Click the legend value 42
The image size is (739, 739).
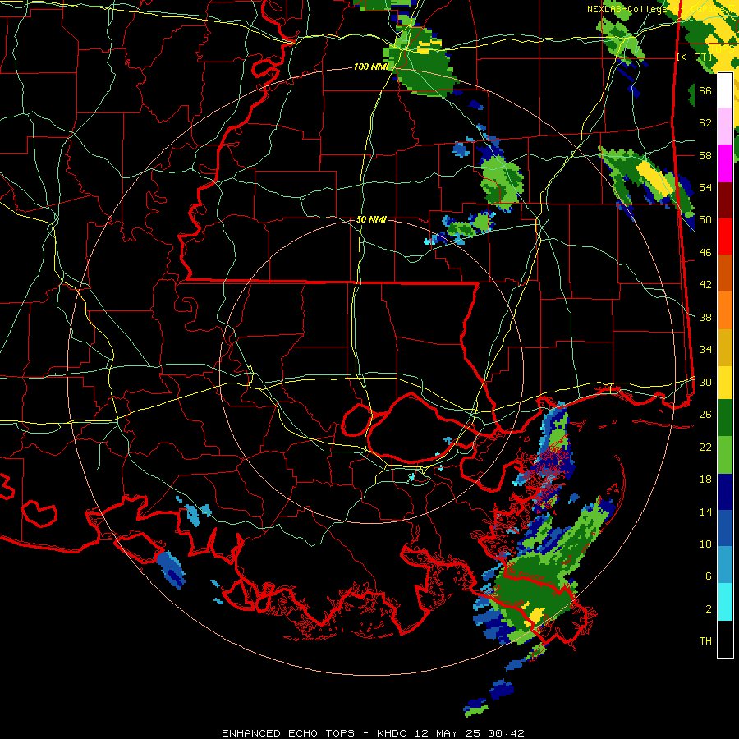pyautogui.click(x=705, y=285)
